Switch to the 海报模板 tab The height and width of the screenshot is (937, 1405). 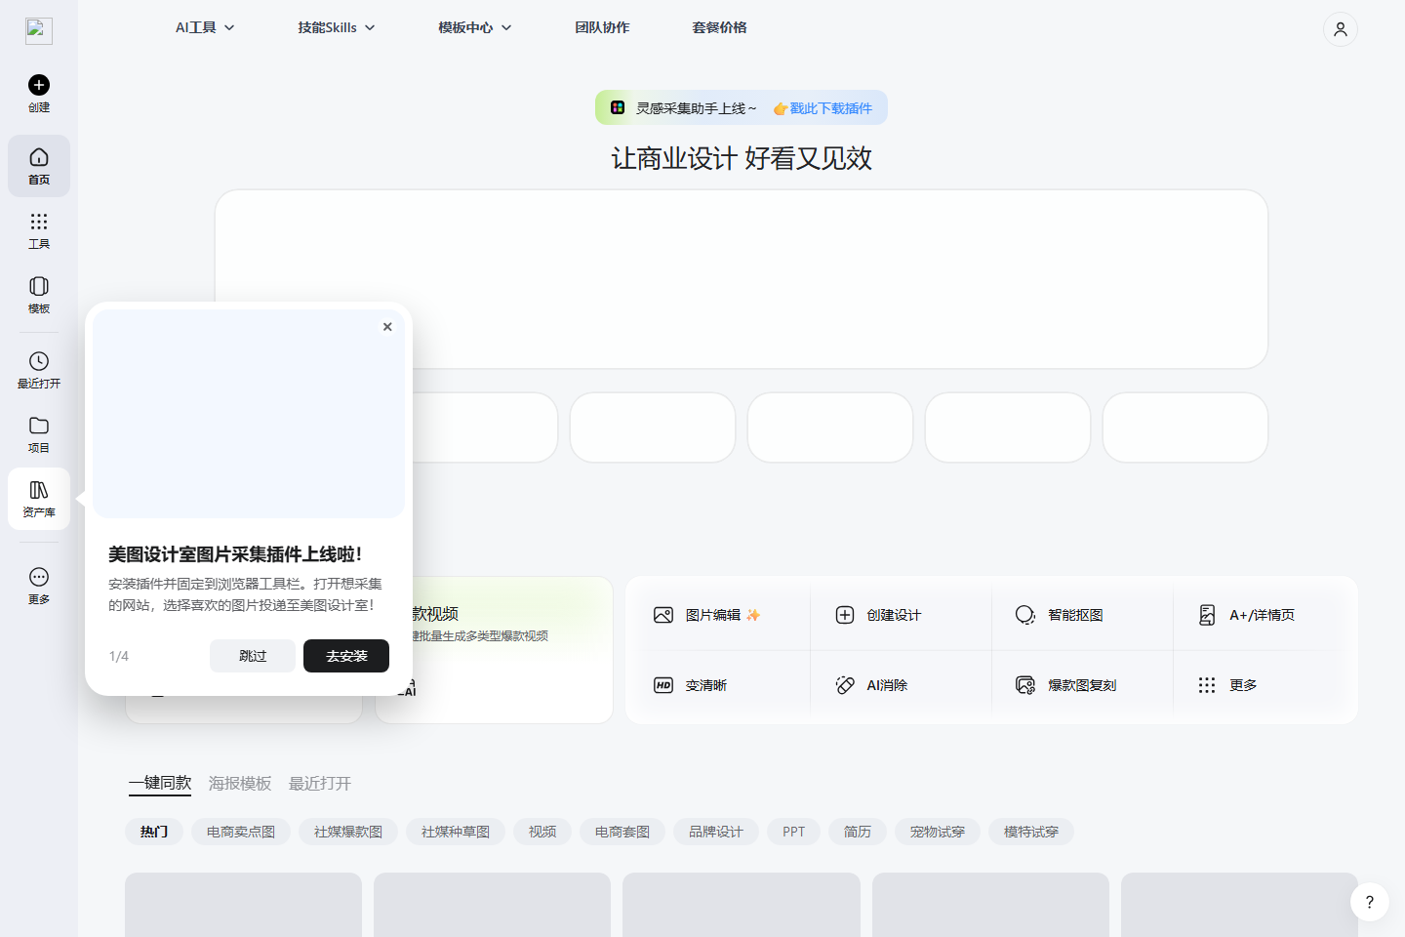click(240, 783)
